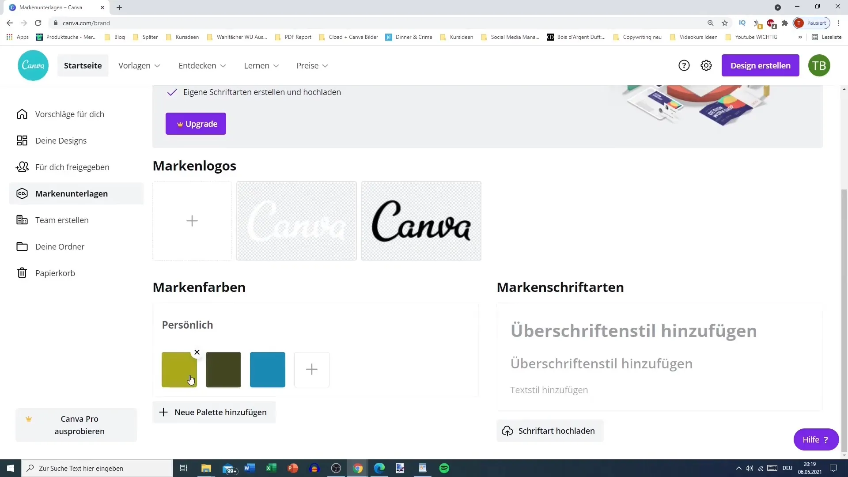This screenshot has height=477, width=848.
Task: Add a new color to Persönlich palette
Action: pos(312,370)
